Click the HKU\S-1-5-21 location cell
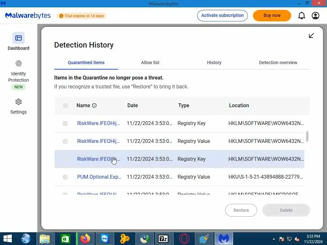The image size is (327, 245). pos(266,177)
